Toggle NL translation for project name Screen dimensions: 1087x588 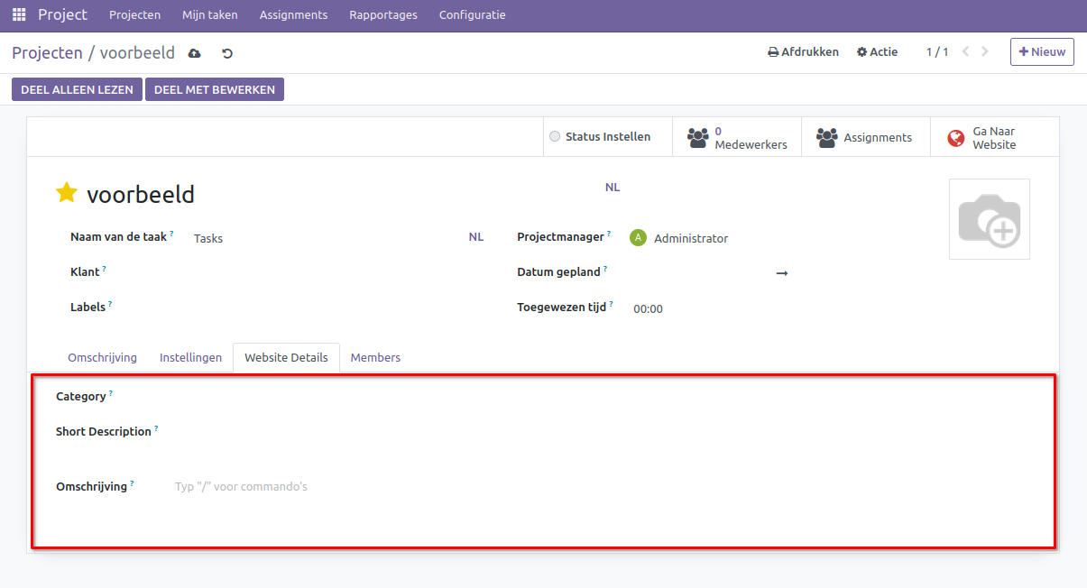coord(613,188)
